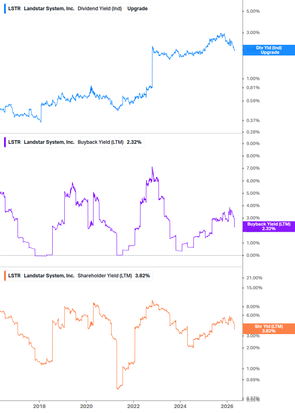Click the 2024 label on the time axis

click(180, 406)
